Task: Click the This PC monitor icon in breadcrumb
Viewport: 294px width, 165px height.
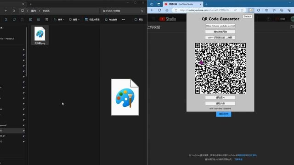Action: click(23, 11)
